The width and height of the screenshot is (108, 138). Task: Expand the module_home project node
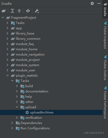pyautogui.click(x=7, y=49)
